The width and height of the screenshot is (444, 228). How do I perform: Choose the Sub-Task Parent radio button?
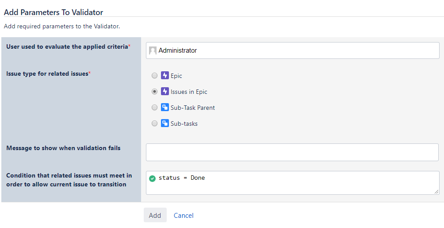[x=155, y=108]
